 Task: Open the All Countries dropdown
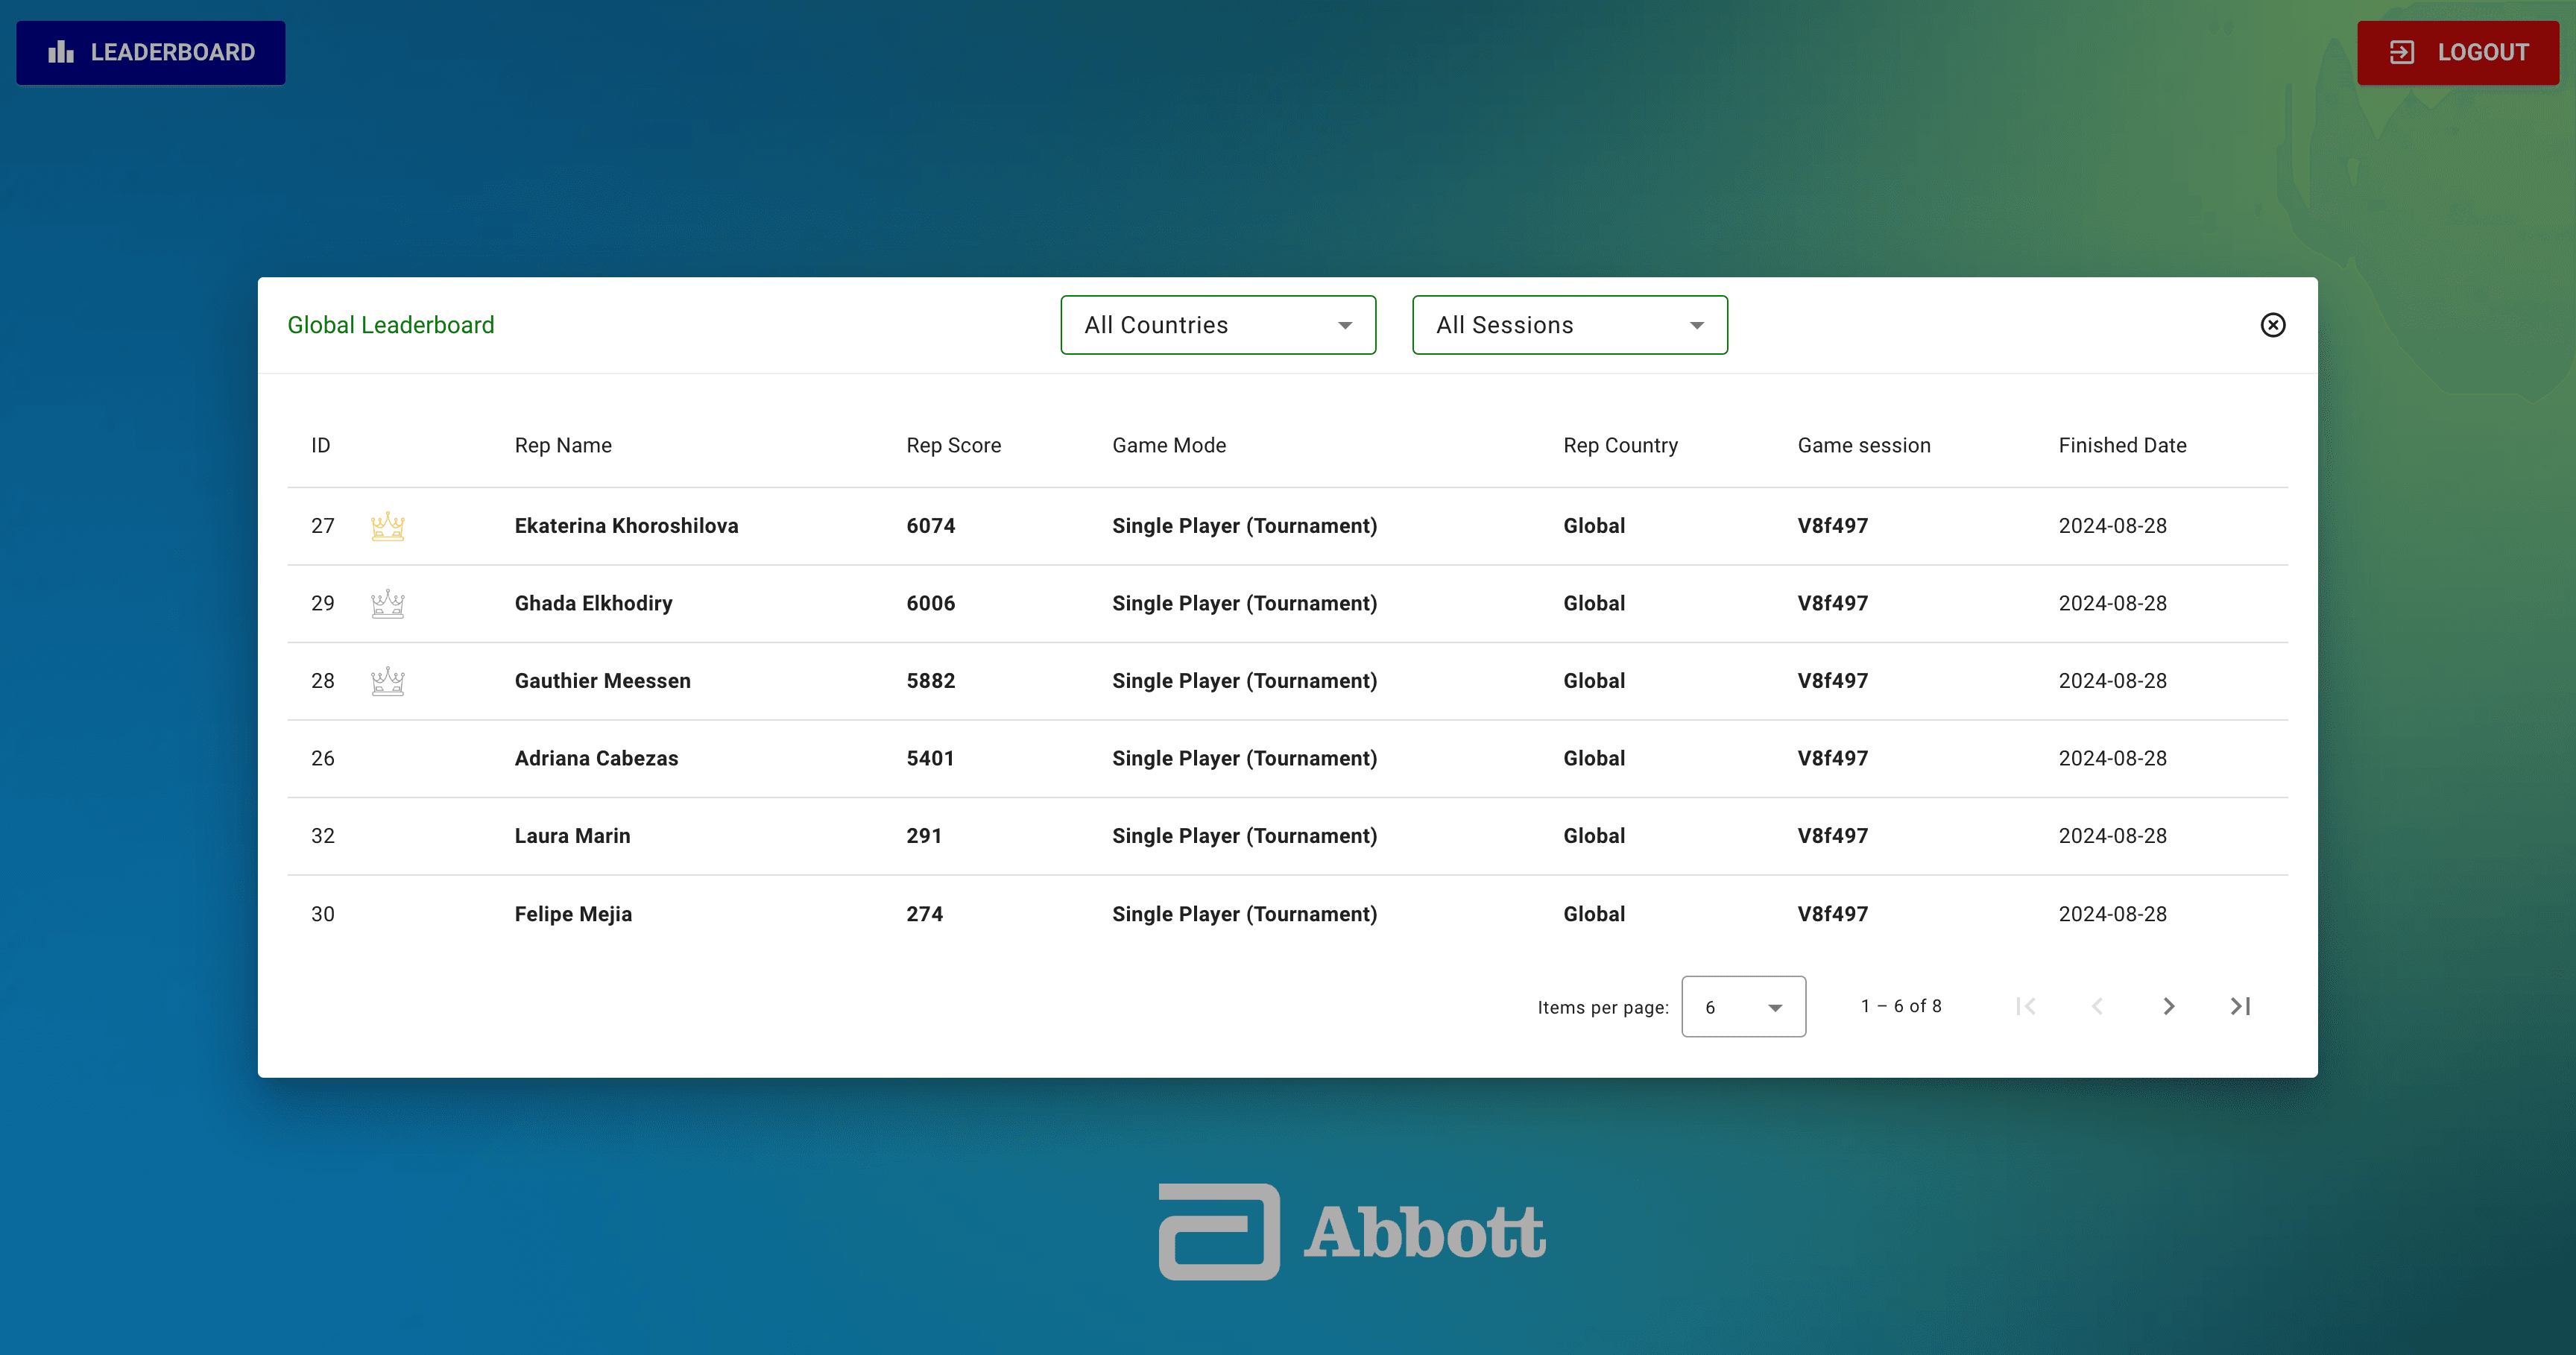pos(1217,325)
